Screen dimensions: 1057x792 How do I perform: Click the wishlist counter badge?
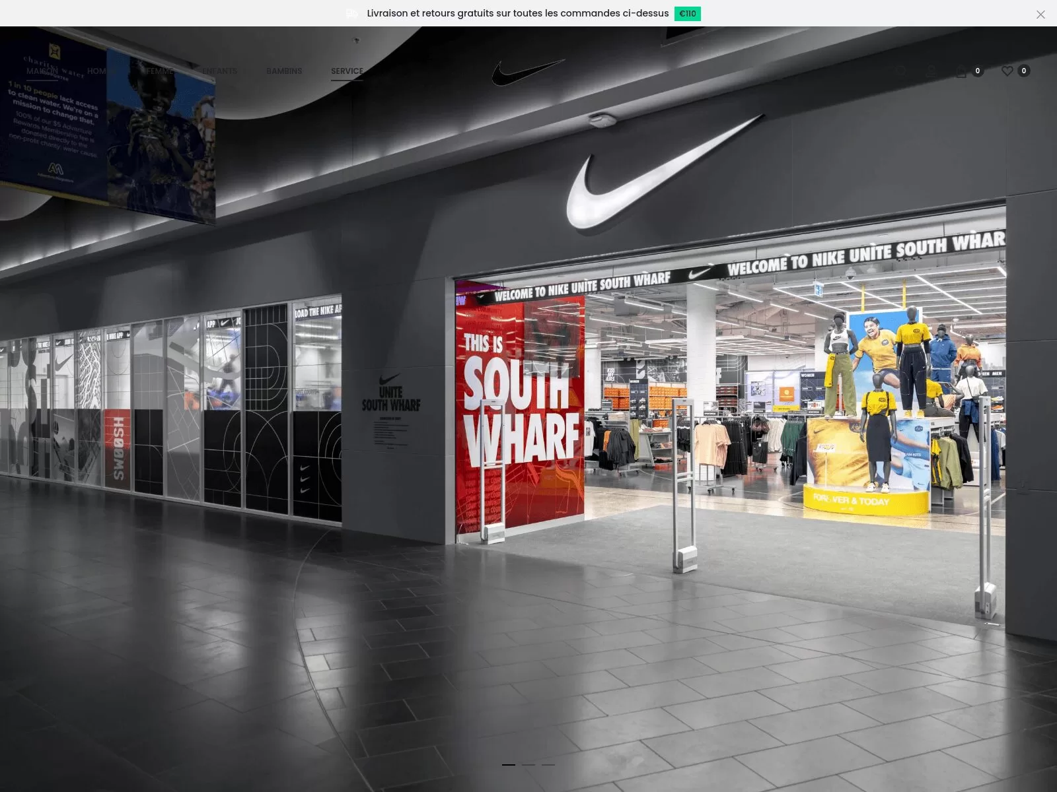(x=1024, y=71)
